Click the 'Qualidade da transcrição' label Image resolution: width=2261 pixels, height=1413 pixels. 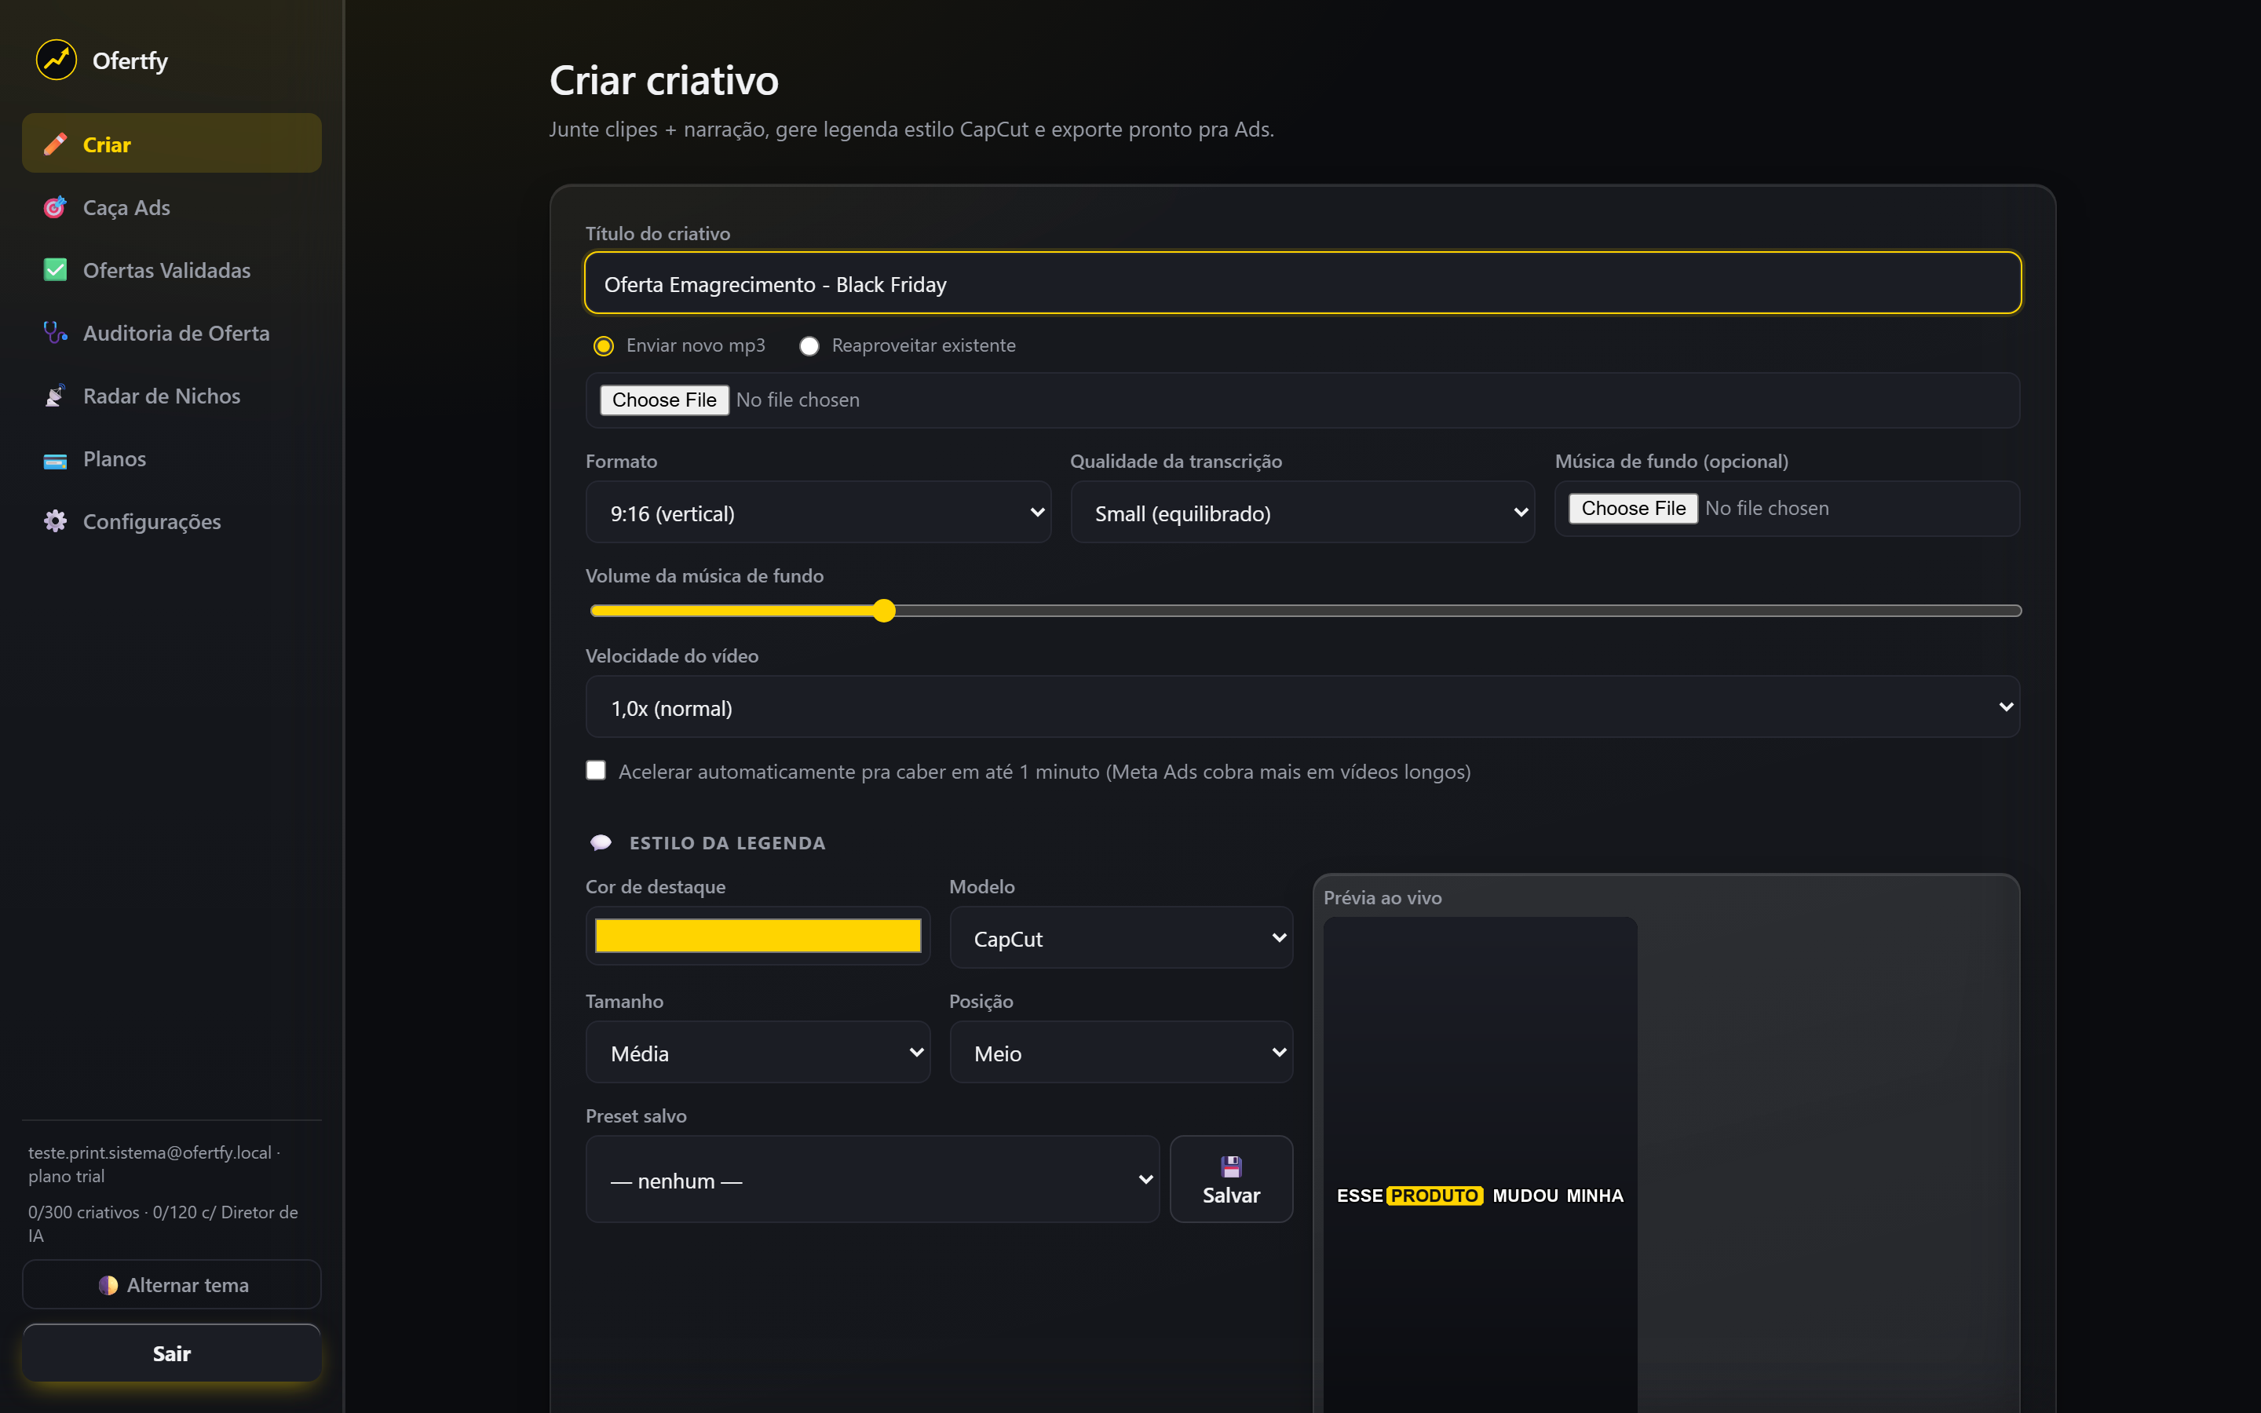coord(1175,461)
